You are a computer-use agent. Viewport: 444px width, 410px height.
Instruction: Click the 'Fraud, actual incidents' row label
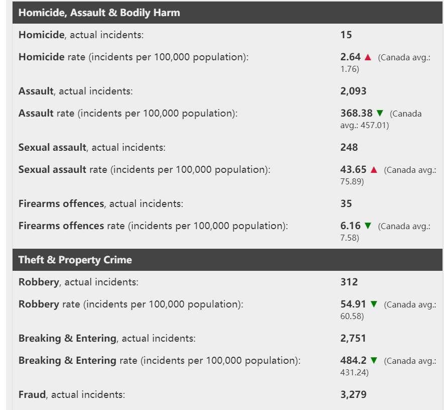[71, 394]
